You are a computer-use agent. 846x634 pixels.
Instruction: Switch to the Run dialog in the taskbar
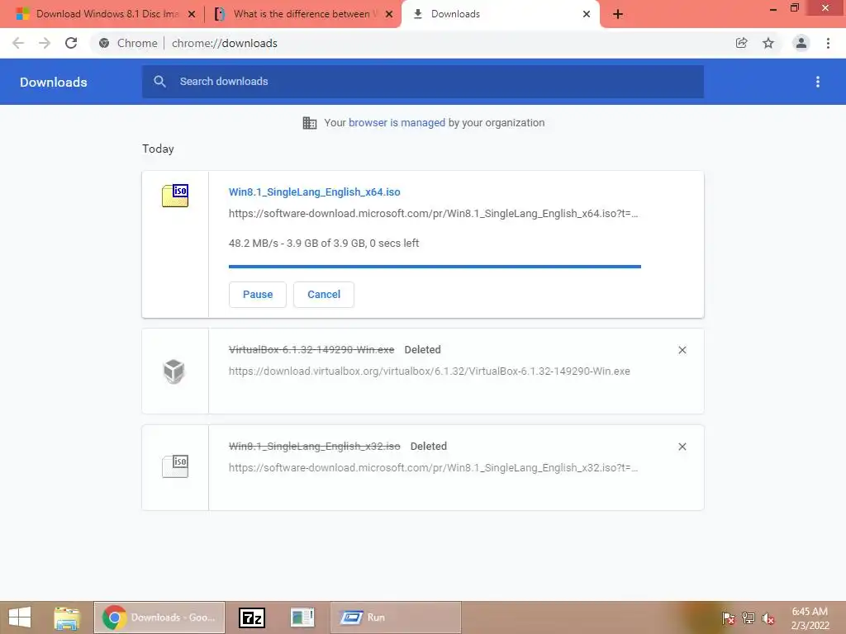tap(396, 617)
